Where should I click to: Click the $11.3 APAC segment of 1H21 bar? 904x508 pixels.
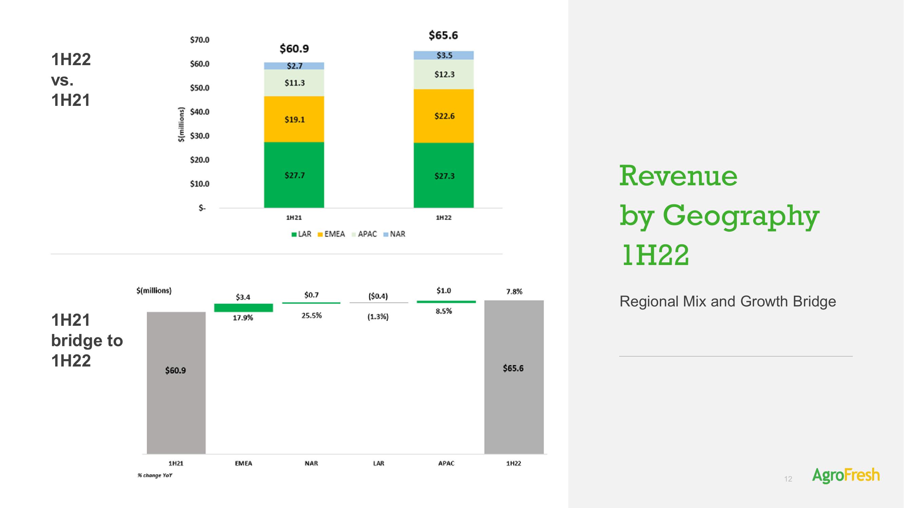pos(294,83)
